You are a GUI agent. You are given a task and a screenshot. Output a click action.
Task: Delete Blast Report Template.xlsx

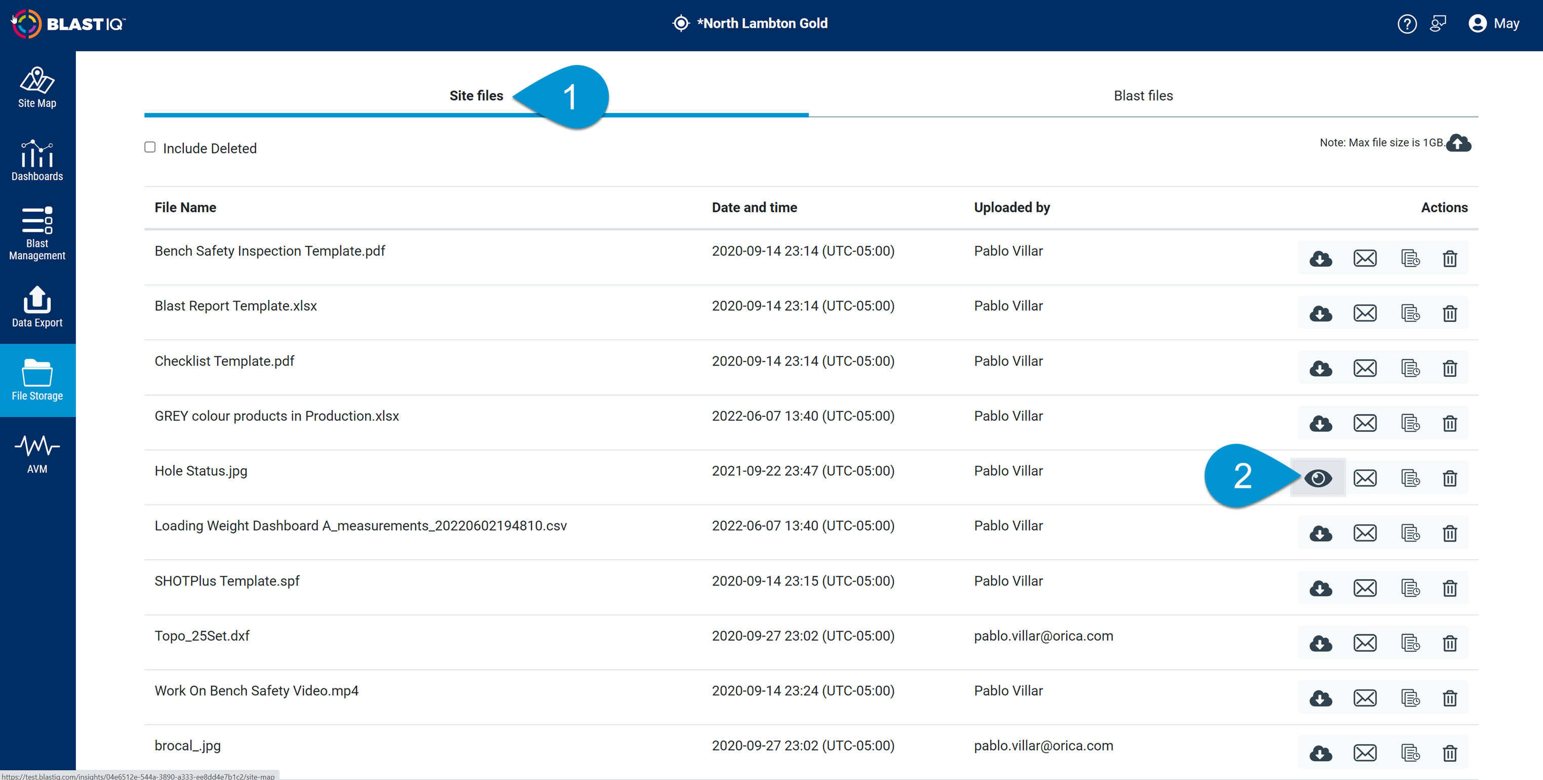coord(1449,314)
